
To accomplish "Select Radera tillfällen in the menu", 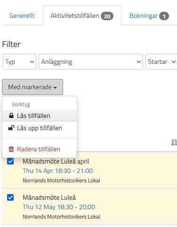I will coord(40,149).
